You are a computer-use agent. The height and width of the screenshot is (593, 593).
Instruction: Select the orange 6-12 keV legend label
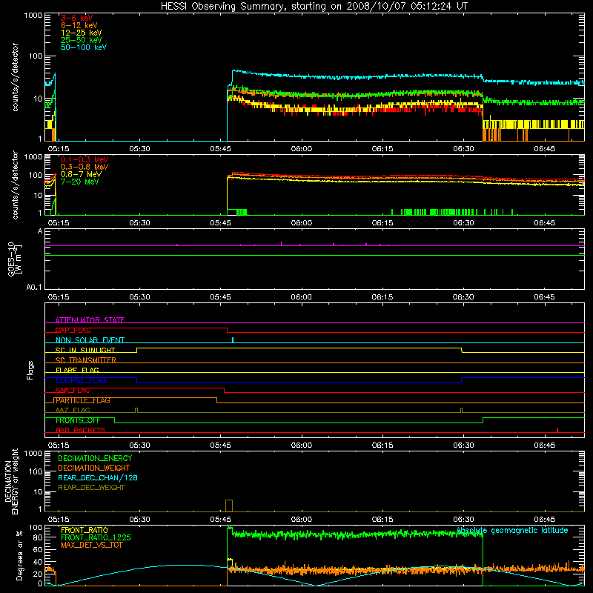point(79,25)
